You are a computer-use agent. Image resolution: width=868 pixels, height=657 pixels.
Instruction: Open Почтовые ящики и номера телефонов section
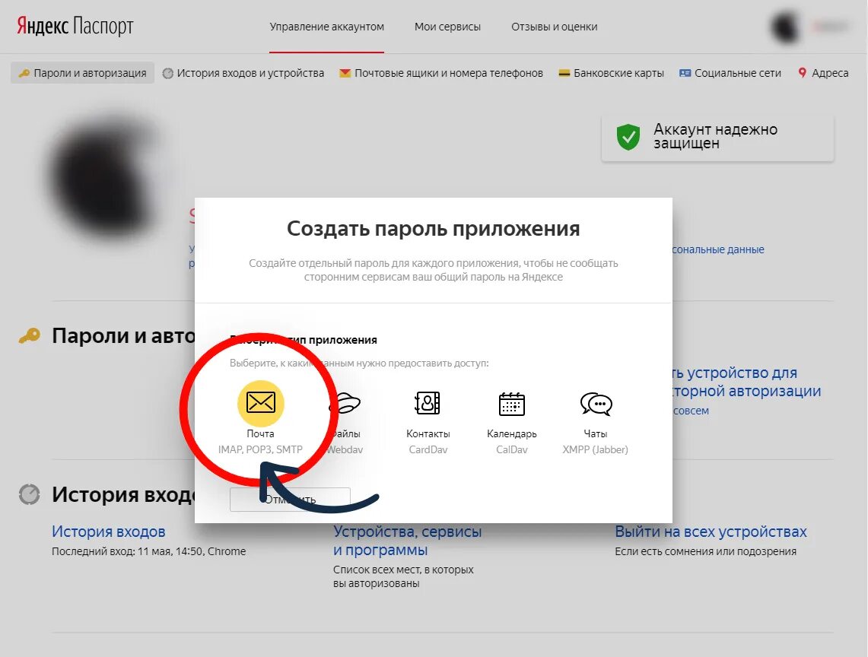[440, 73]
